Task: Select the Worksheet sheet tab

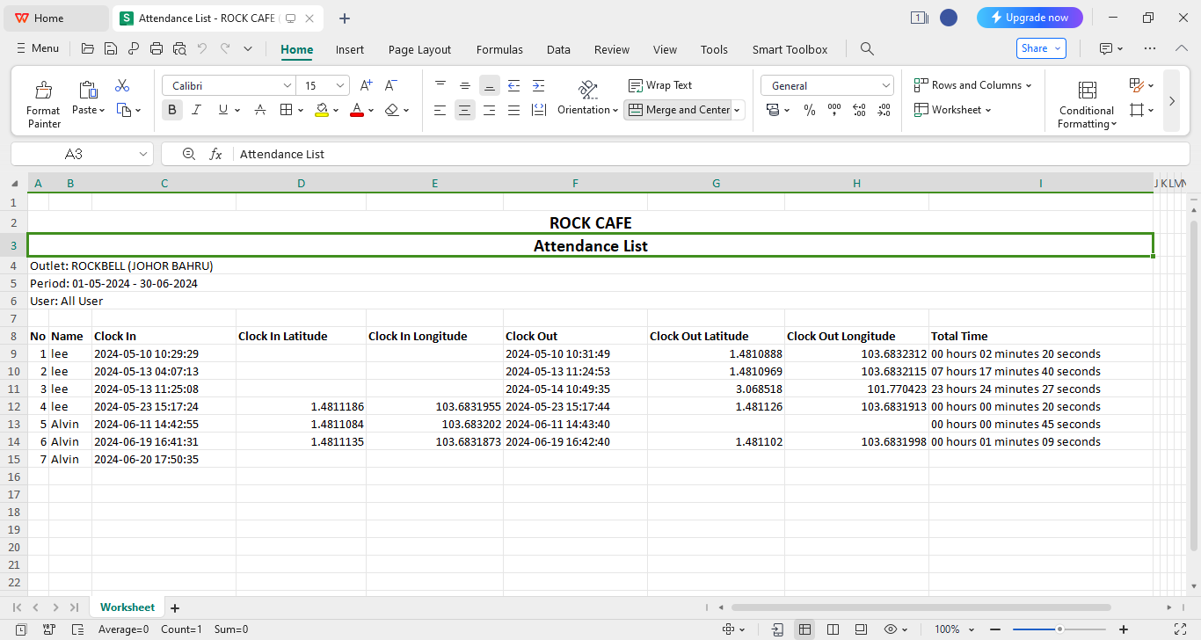Action: pos(127,607)
